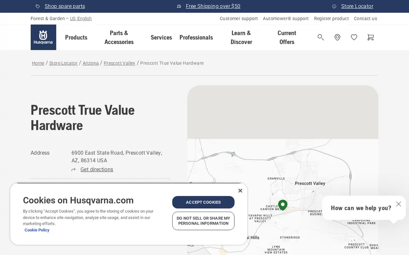This screenshot has width=409, height=255.
Task: Open Contact us link
Action: coord(366,18)
